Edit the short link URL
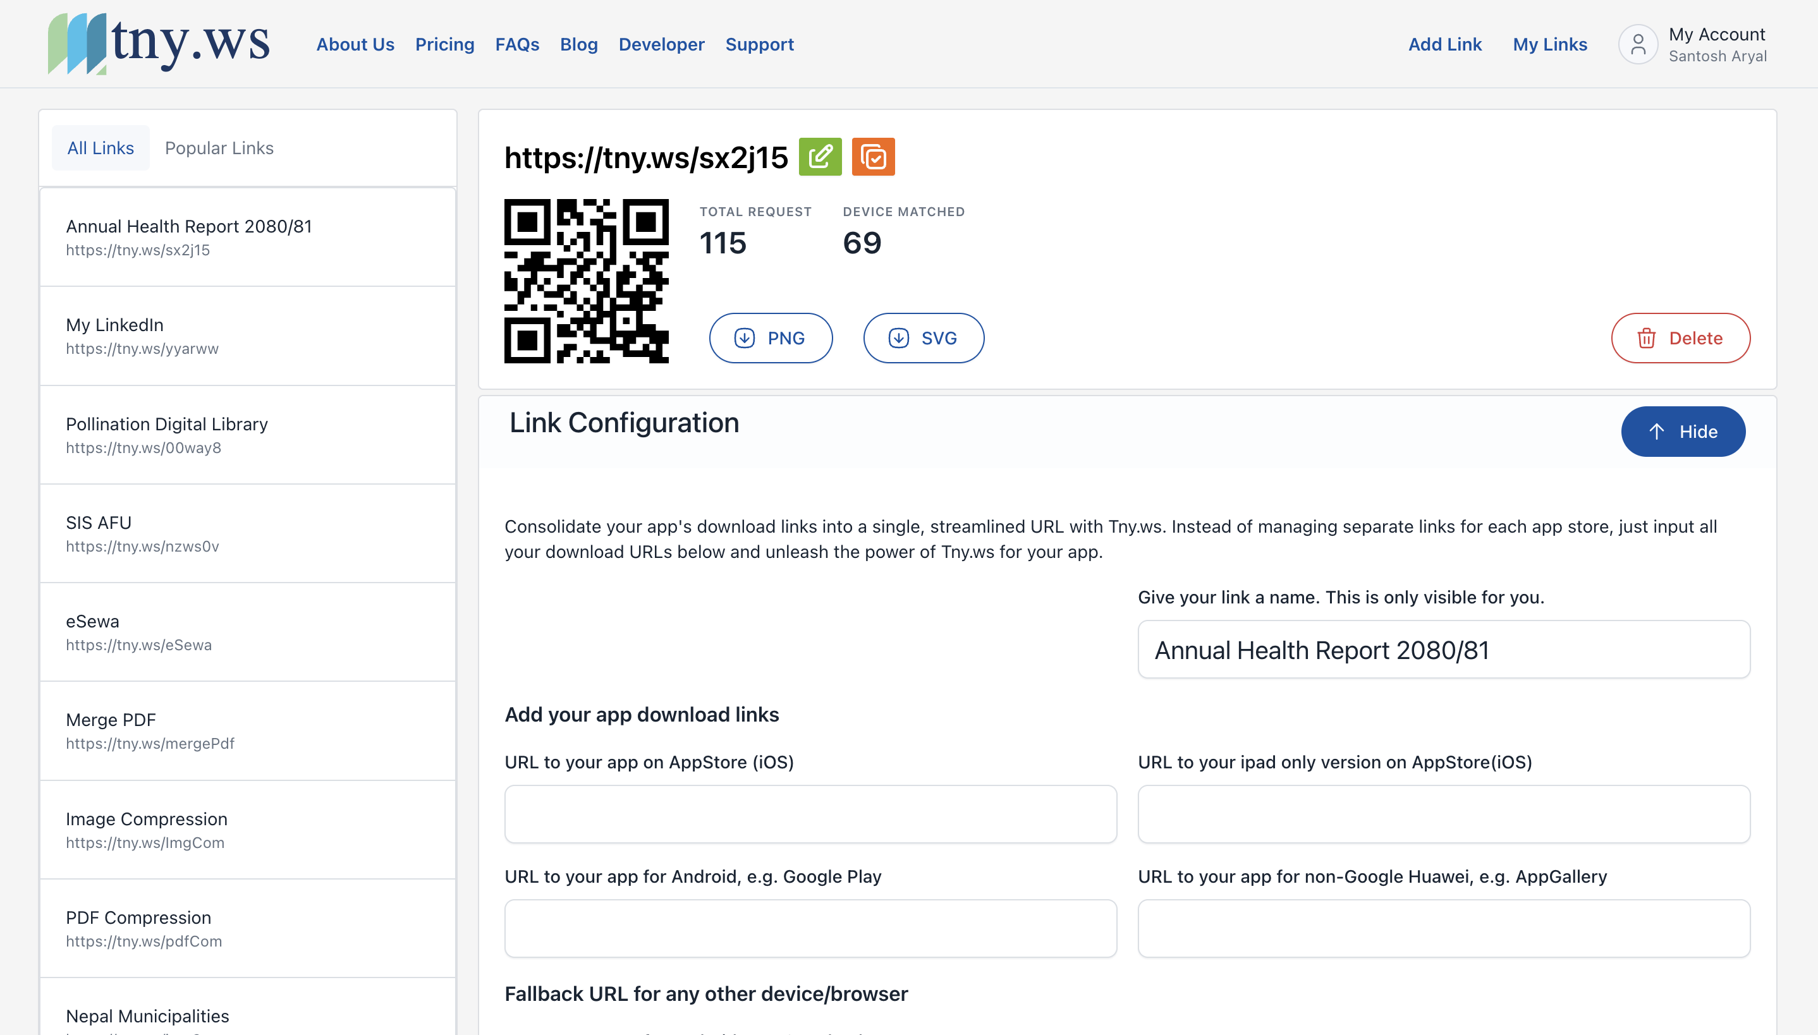Viewport: 1818px width, 1035px height. [821, 157]
